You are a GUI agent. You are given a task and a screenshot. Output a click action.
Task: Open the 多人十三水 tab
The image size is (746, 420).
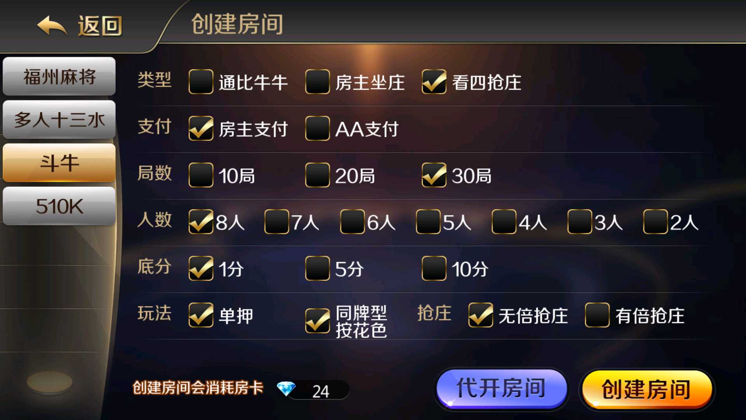59,119
